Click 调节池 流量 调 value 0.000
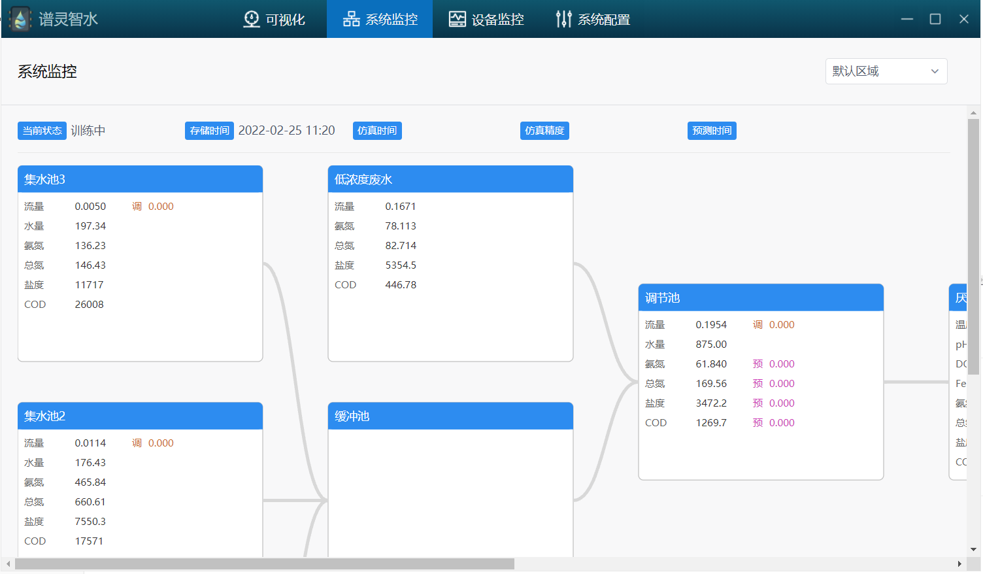 point(782,325)
